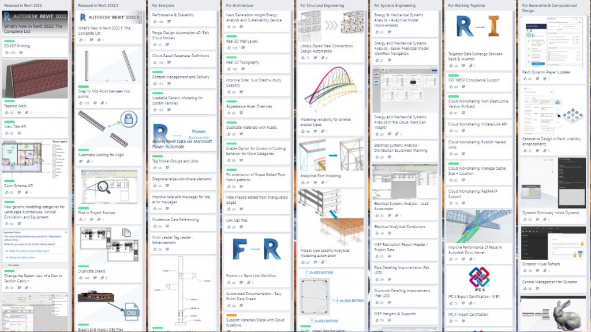Open the Tapered Walls brick wall thumbnail
Viewport: 591px width, 332px height.
tap(35, 79)
